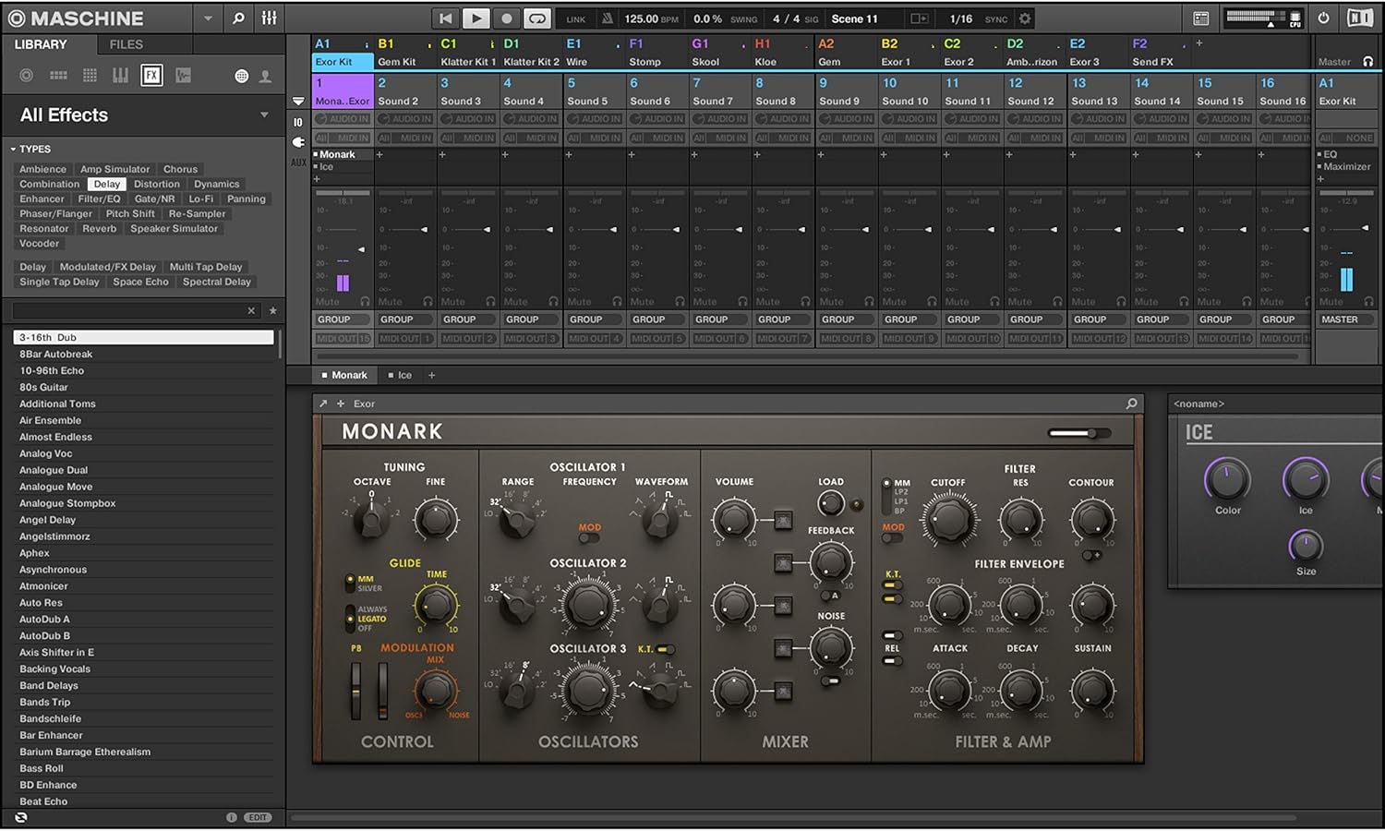Screen dimensions: 1385x831
Task: Open the user content icon in the browser
Action: (265, 76)
